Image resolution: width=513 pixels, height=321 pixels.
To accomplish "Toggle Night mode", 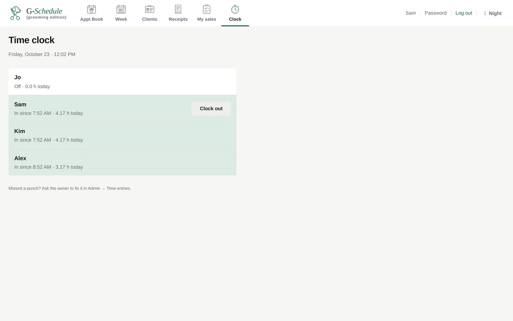I will pyautogui.click(x=493, y=13).
